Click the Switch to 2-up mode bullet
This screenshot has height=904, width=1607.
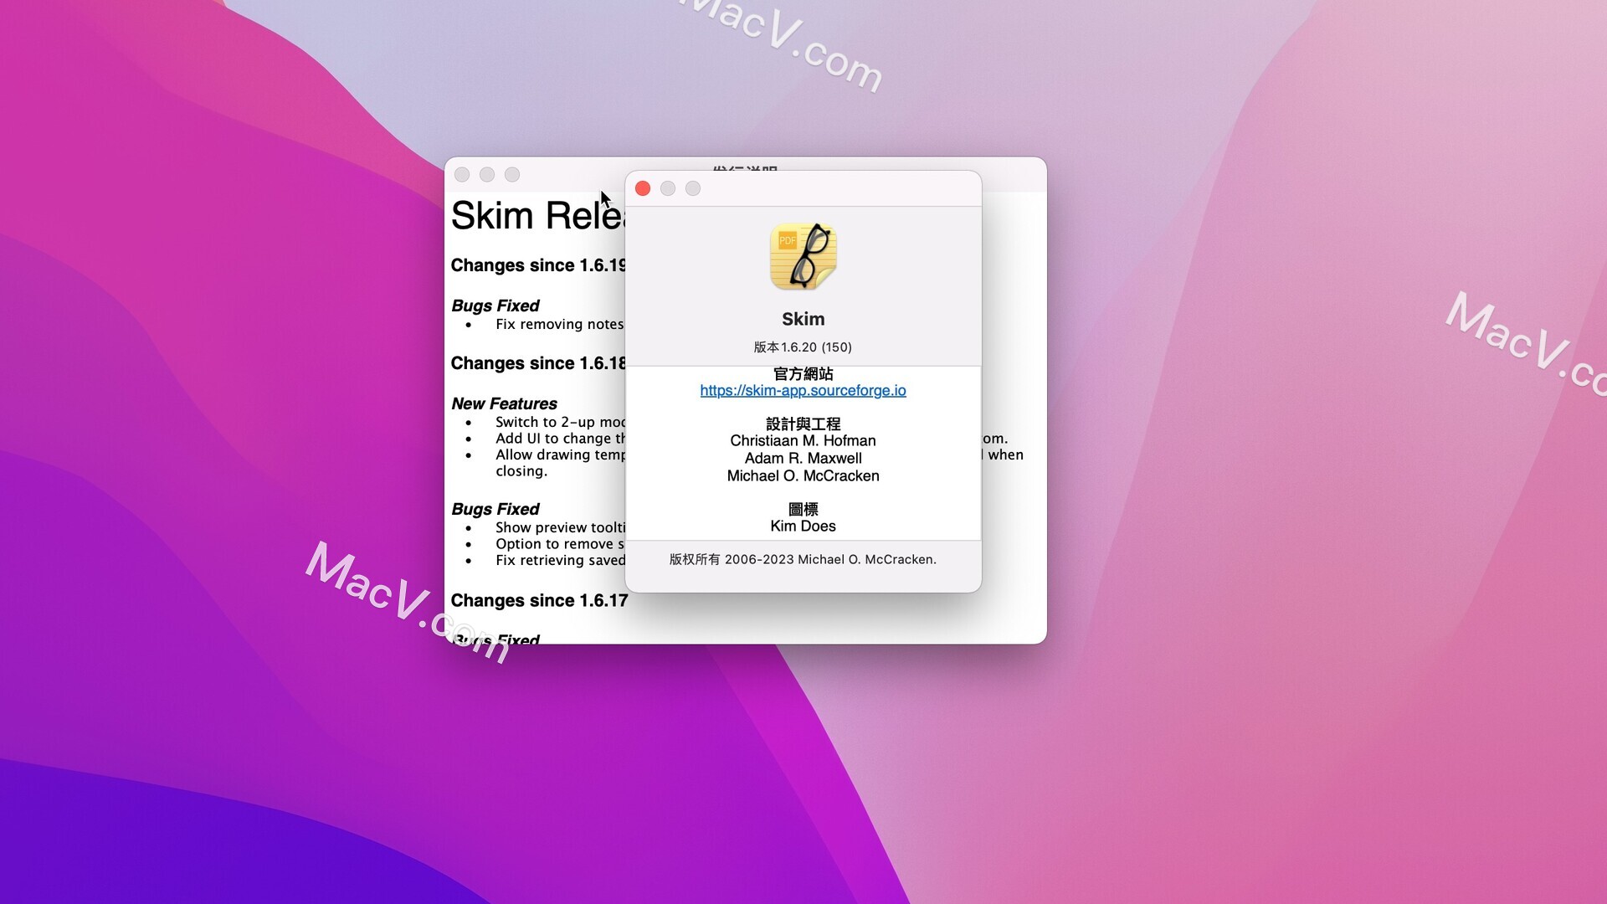pos(560,422)
